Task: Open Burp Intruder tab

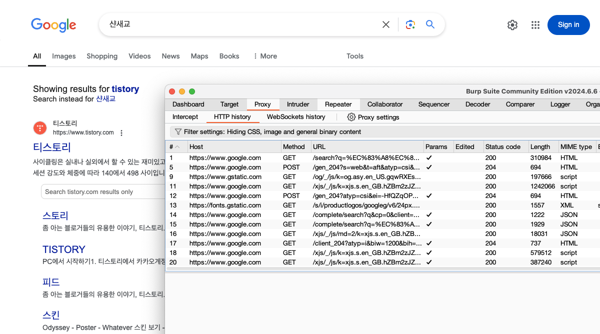Action: pyautogui.click(x=298, y=104)
